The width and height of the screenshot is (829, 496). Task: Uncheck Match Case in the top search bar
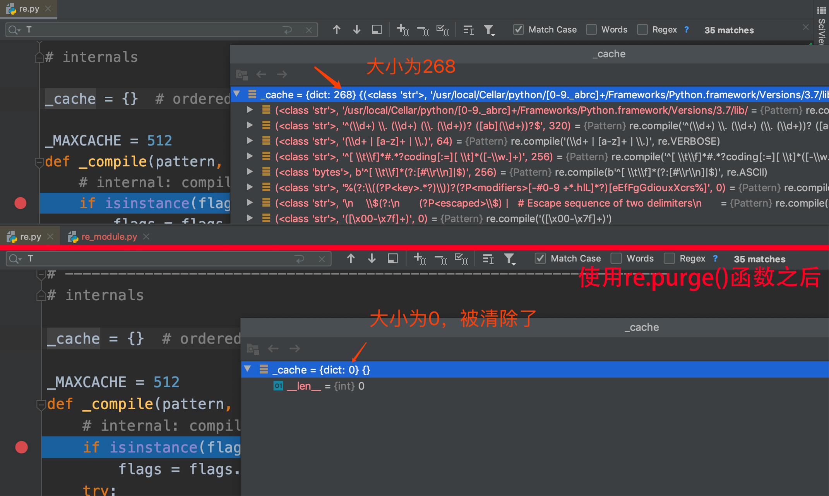coord(518,29)
